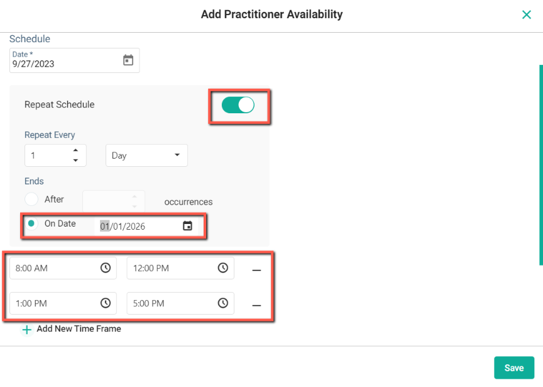The height and width of the screenshot is (387, 543).
Task: Close the Add Practitioner Availability dialog
Action: point(527,14)
